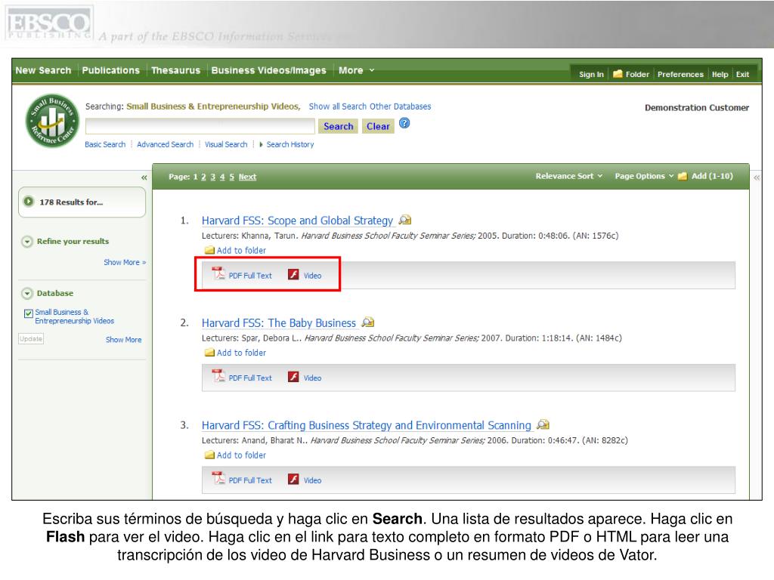Go to results page 5

pyautogui.click(x=231, y=177)
